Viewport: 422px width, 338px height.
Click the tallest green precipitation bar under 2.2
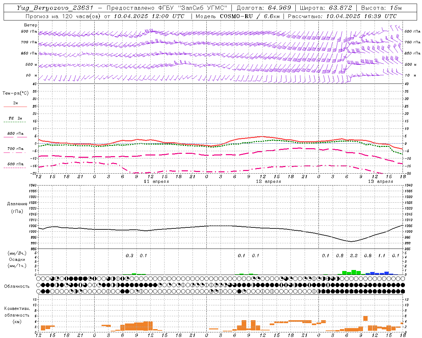354,272
